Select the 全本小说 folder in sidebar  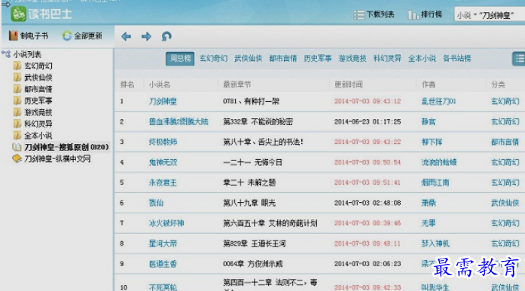[x=33, y=136]
